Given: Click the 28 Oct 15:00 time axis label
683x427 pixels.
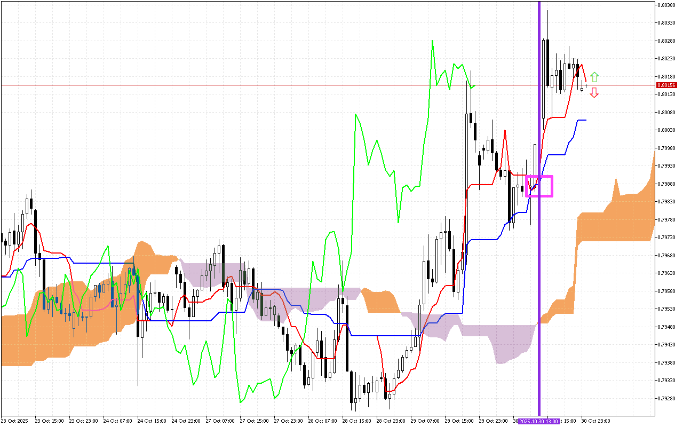Looking at the screenshot, I should 357,421.
